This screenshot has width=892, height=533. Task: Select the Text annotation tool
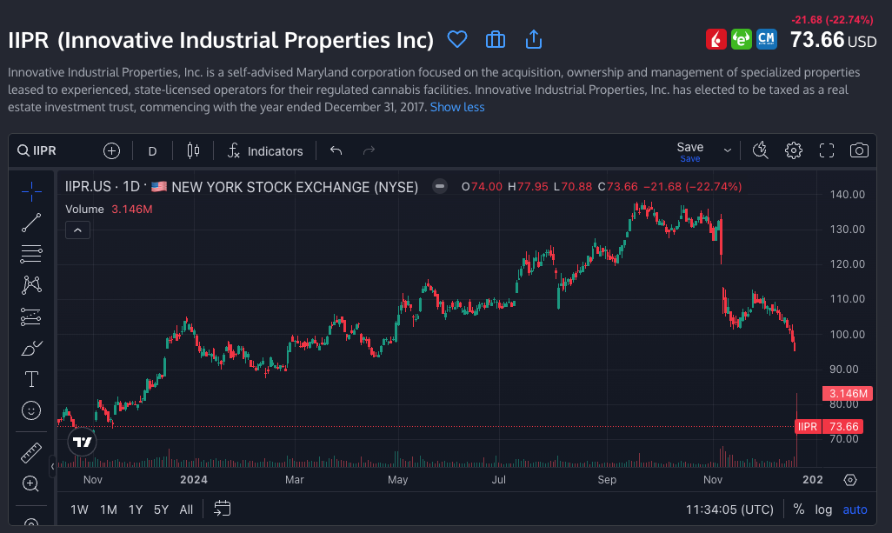click(31, 379)
